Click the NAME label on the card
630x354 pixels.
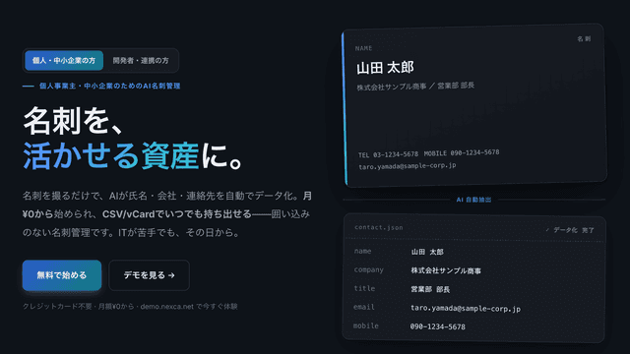pos(363,48)
